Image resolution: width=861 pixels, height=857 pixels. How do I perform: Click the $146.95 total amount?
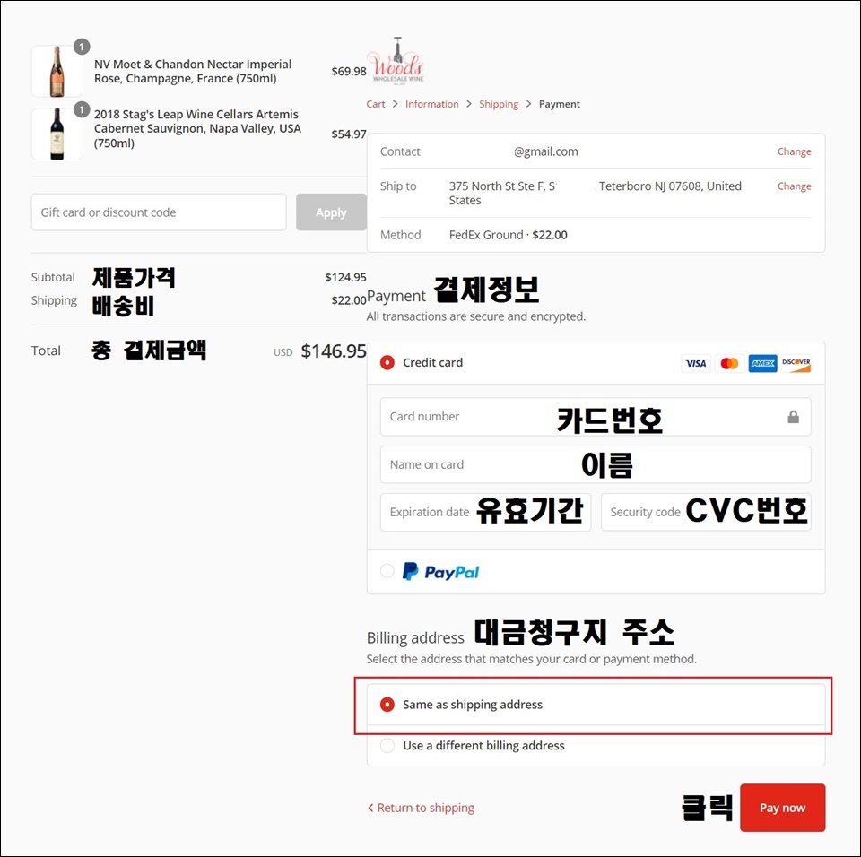(x=334, y=351)
